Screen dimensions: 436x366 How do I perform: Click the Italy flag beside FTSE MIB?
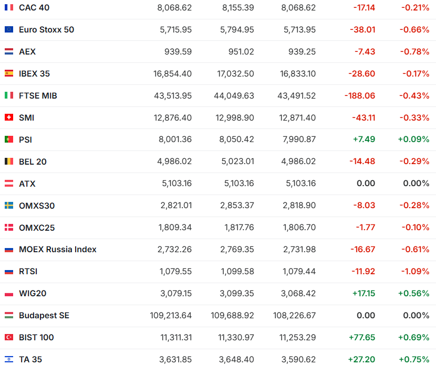click(x=9, y=96)
